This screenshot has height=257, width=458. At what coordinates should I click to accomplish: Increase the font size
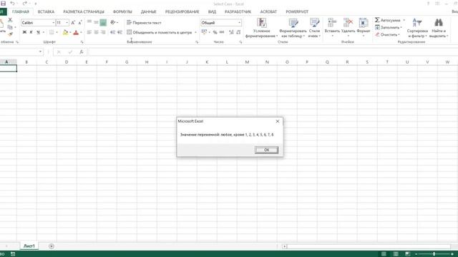click(x=73, y=22)
